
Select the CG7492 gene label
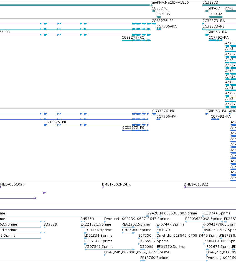[215, 14]
